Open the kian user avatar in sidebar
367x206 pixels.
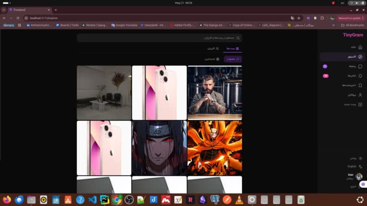click(x=359, y=176)
